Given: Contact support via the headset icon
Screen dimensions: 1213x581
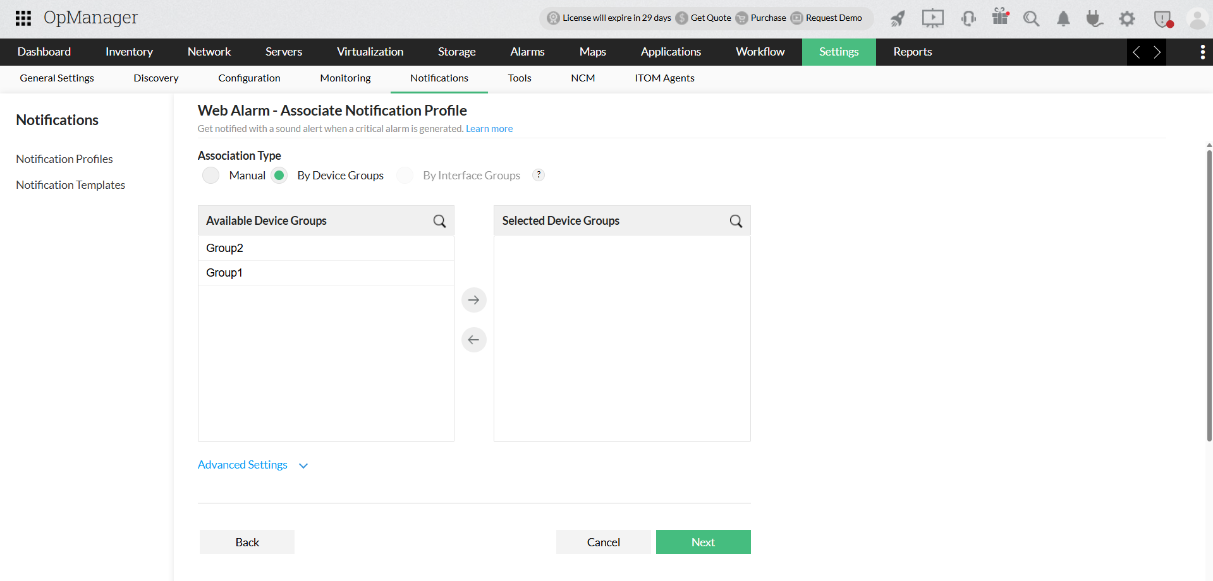Looking at the screenshot, I should (x=968, y=18).
